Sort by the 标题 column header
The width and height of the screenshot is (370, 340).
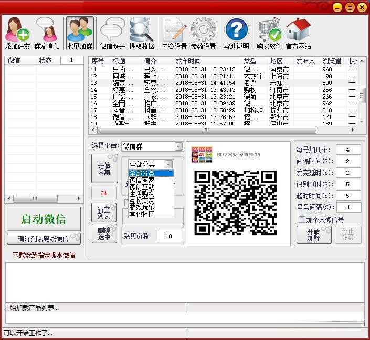pos(125,61)
